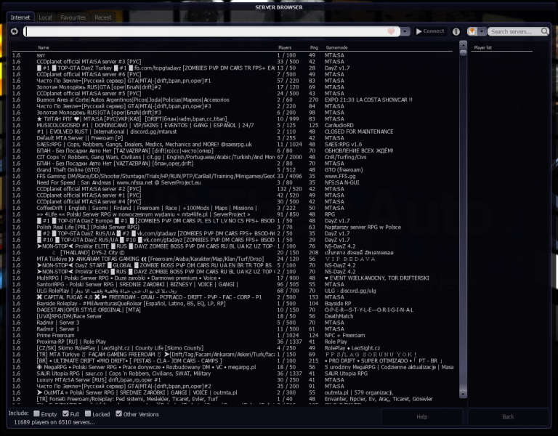
Task: Disable the Other Versions checkbox
Action: point(118,413)
